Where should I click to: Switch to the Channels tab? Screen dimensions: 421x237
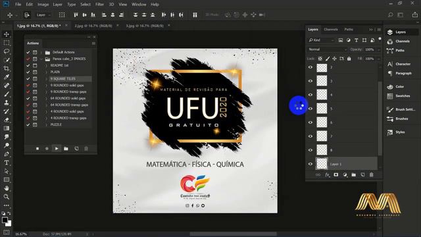point(331,29)
